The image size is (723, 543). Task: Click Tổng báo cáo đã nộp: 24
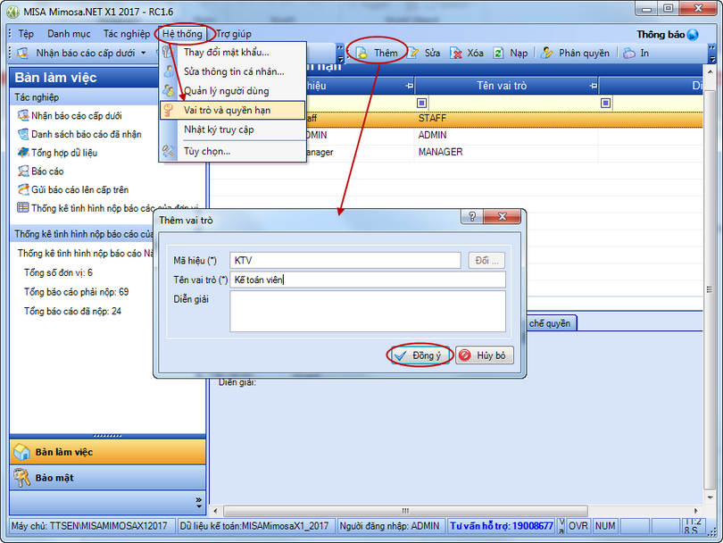pyautogui.click(x=73, y=312)
